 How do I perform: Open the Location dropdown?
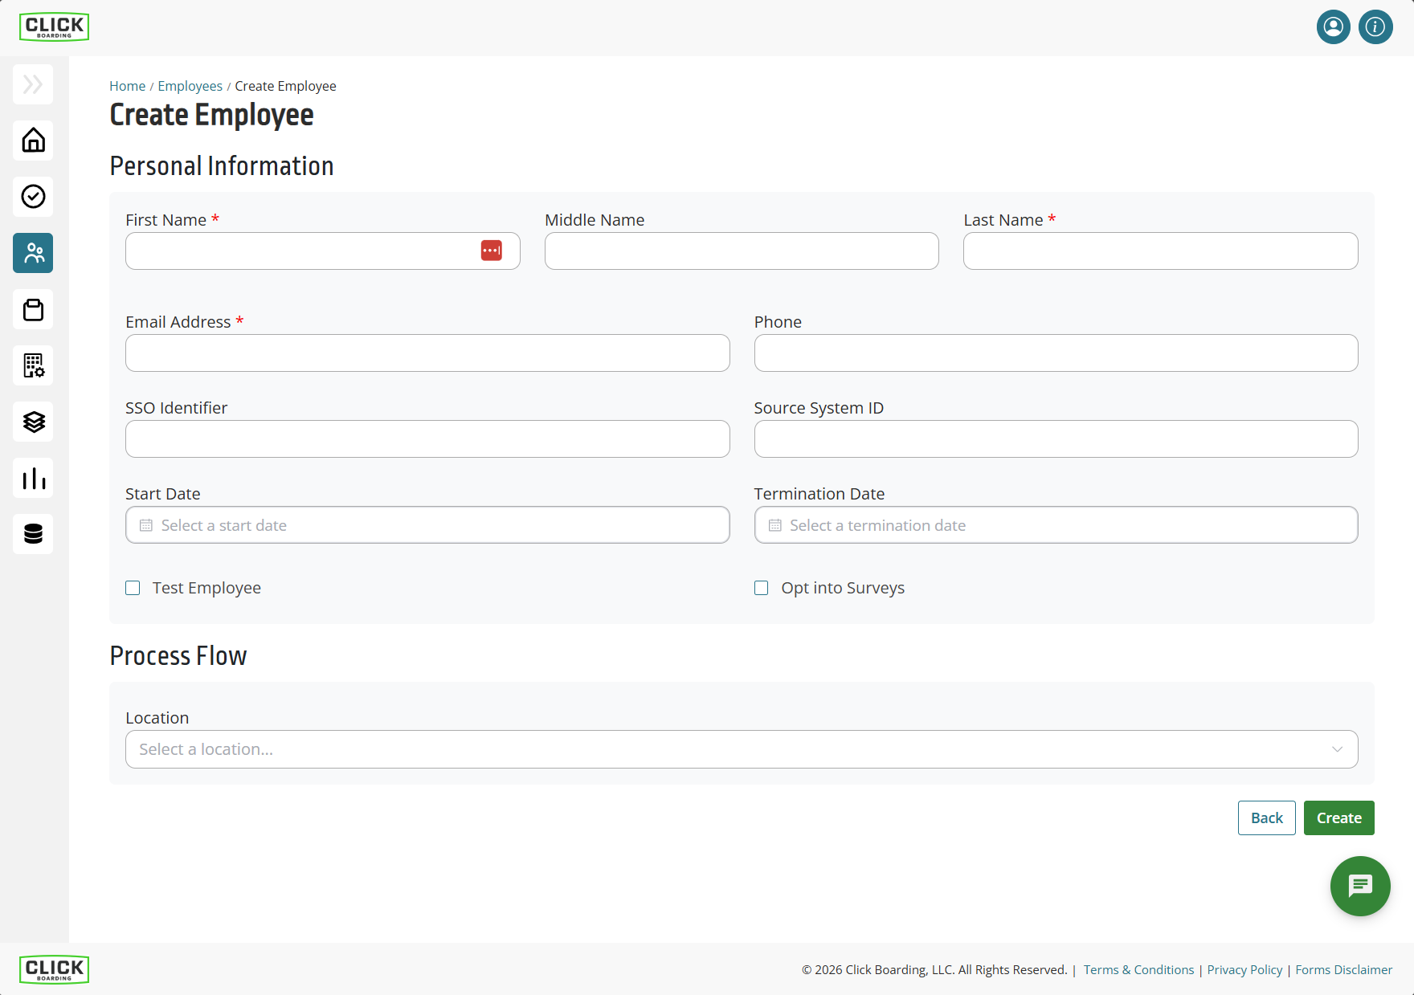tap(742, 749)
